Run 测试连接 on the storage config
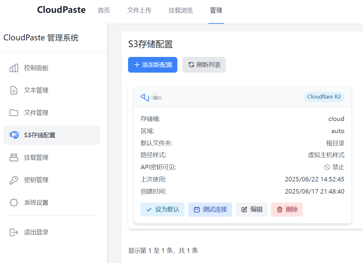 210,210
